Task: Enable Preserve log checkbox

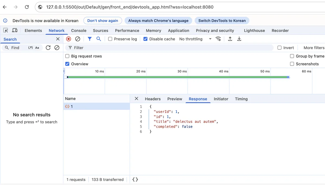Action: 110,39
